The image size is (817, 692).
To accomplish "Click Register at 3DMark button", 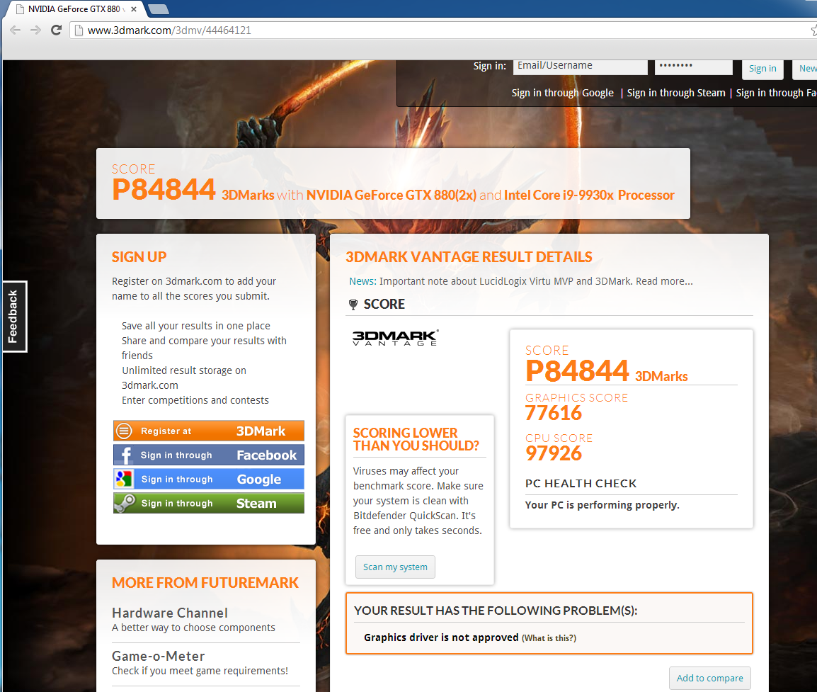I will coord(208,431).
